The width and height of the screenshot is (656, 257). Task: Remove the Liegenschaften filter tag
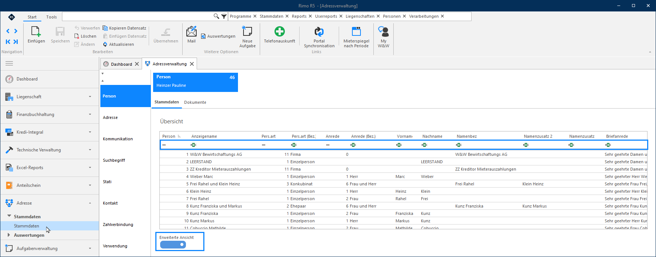pos(378,16)
